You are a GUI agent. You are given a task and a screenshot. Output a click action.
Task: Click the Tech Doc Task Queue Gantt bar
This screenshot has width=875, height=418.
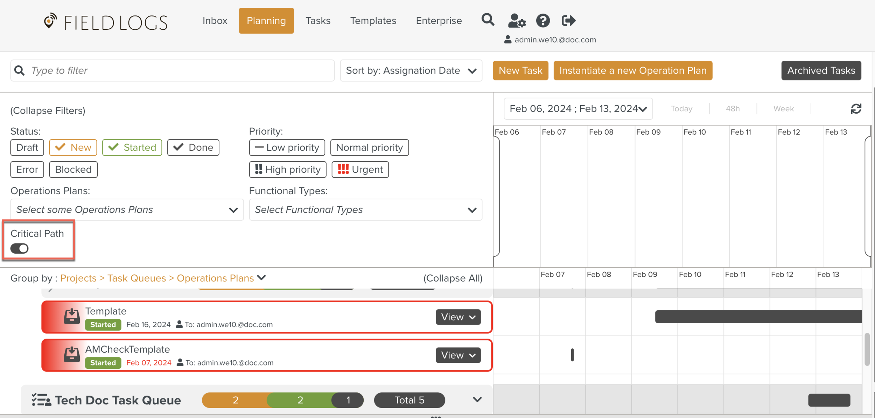tap(829, 400)
